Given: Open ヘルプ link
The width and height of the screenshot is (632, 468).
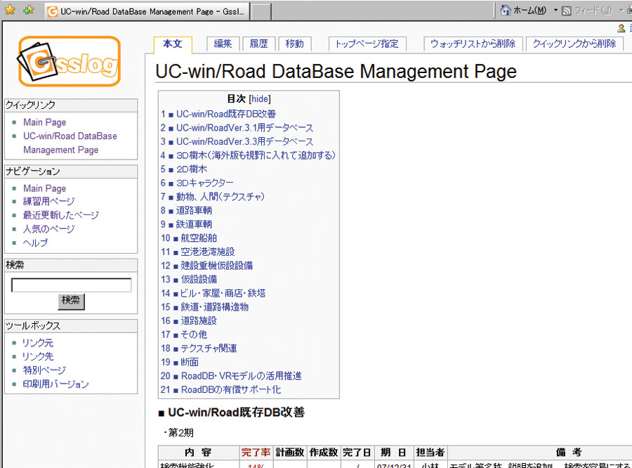Looking at the screenshot, I should click(36, 242).
